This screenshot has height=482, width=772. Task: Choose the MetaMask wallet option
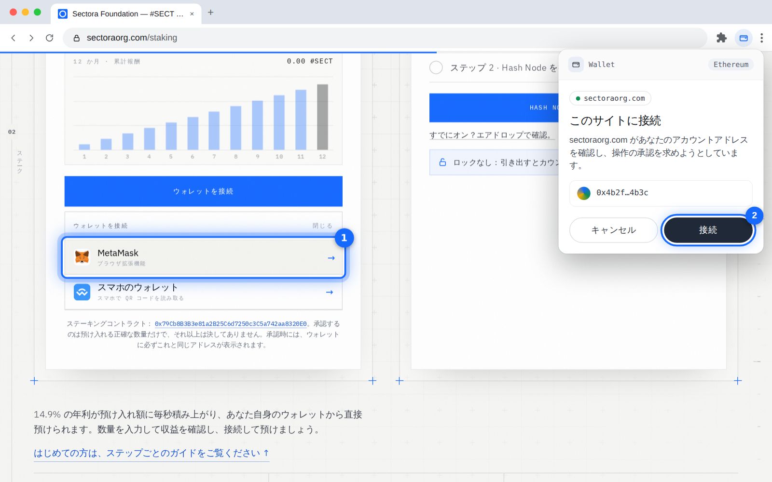coord(203,257)
